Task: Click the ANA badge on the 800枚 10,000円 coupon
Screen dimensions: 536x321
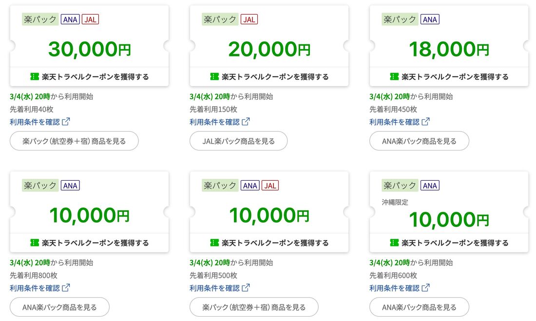Action: (x=70, y=185)
